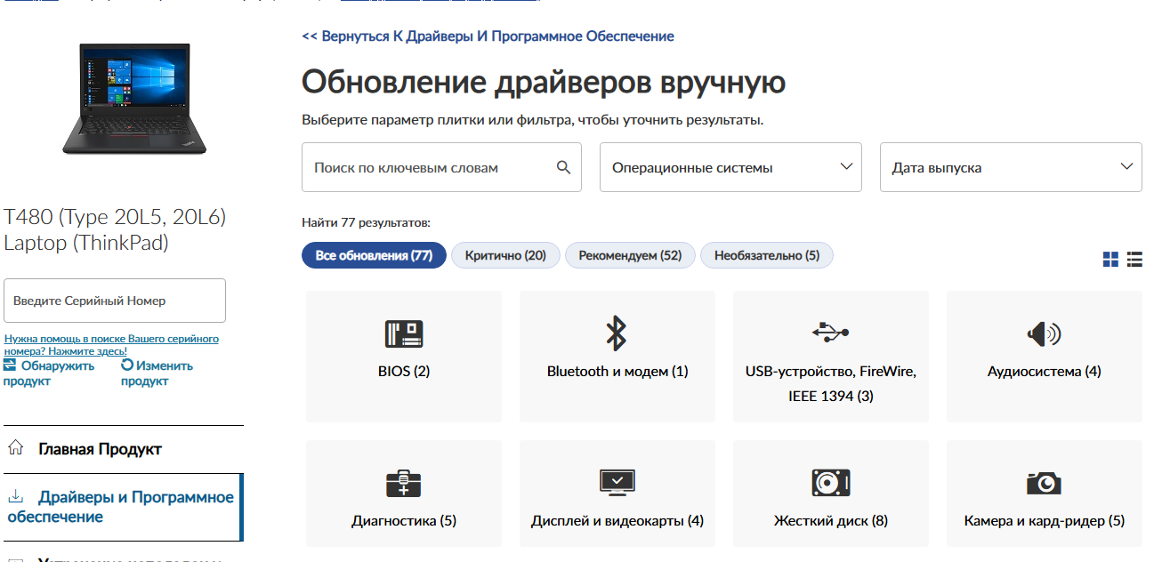1162x562 pixels.
Task: Click the download icon beside Драйверы
Action: [x=15, y=496]
